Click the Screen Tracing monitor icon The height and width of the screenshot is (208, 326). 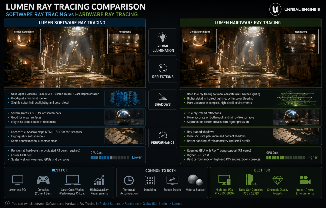[172, 180]
